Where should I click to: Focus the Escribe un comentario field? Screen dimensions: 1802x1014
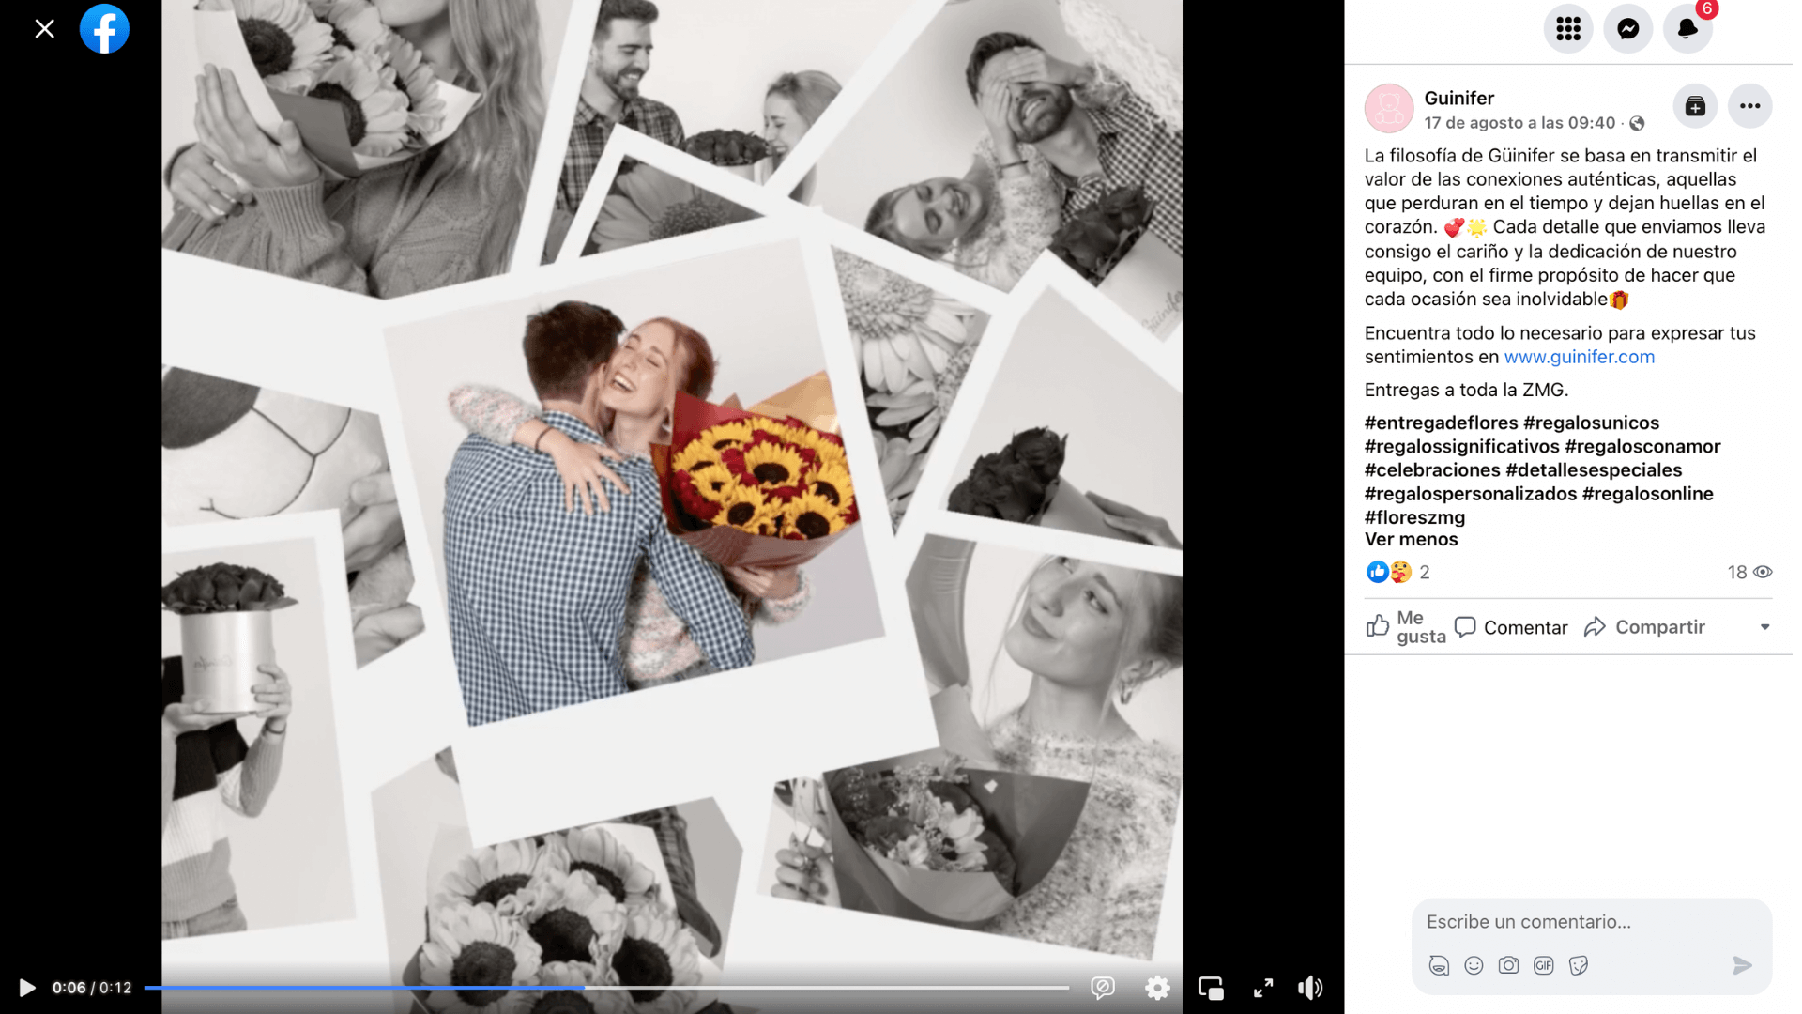(x=1591, y=922)
